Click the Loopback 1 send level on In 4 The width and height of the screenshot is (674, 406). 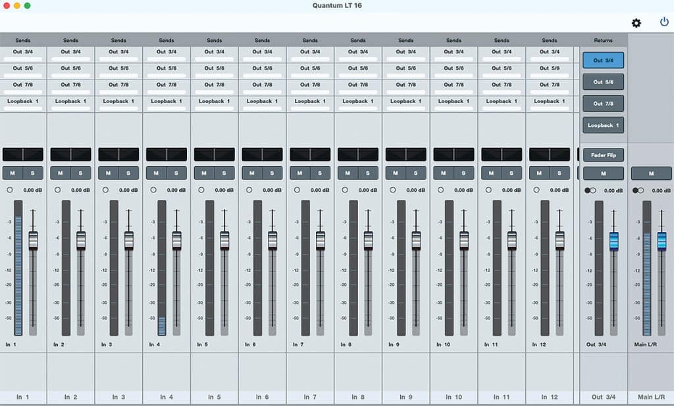click(x=167, y=108)
